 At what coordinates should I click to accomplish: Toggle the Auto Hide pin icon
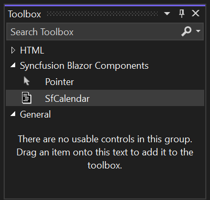pos(182,14)
